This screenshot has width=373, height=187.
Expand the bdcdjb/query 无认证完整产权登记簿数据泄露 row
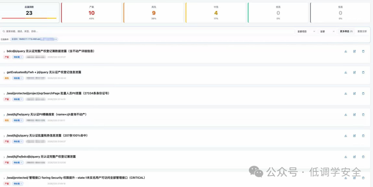(4, 52)
